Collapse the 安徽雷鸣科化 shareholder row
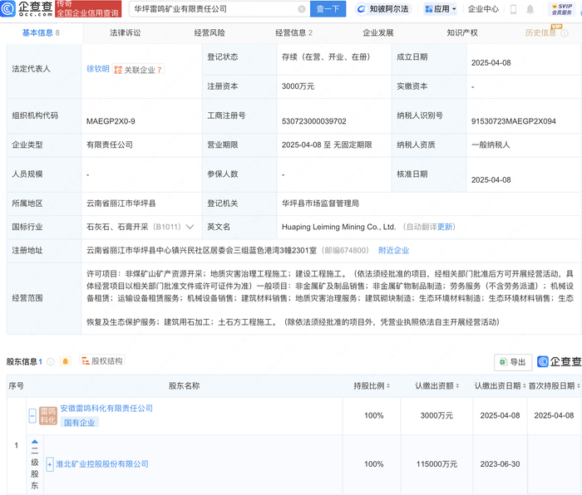This screenshot has height=495, width=582. point(32,415)
